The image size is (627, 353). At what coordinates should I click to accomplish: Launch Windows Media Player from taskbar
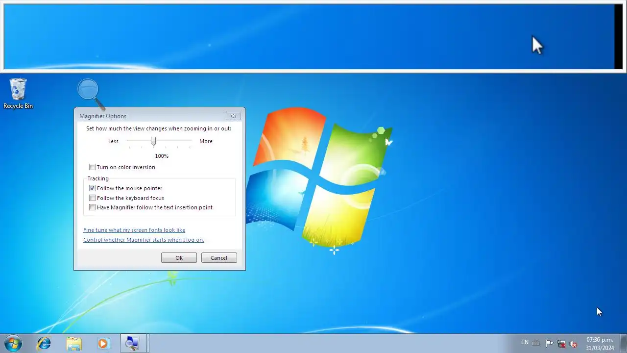[103, 343]
